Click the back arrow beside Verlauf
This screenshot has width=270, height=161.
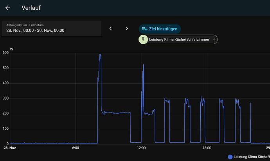click(8, 8)
